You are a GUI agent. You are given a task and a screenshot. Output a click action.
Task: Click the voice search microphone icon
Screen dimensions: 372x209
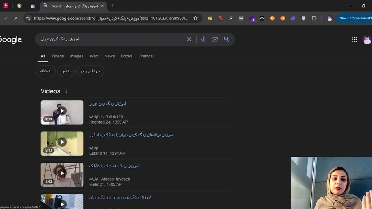pos(203,39)
